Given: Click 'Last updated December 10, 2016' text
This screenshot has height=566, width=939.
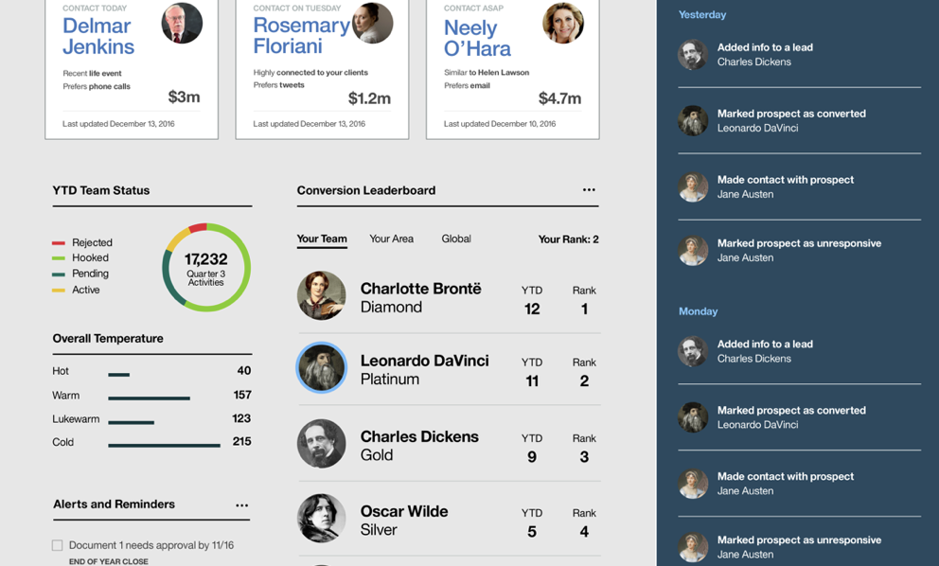Looking at the screenshot, I should point(500,123).
